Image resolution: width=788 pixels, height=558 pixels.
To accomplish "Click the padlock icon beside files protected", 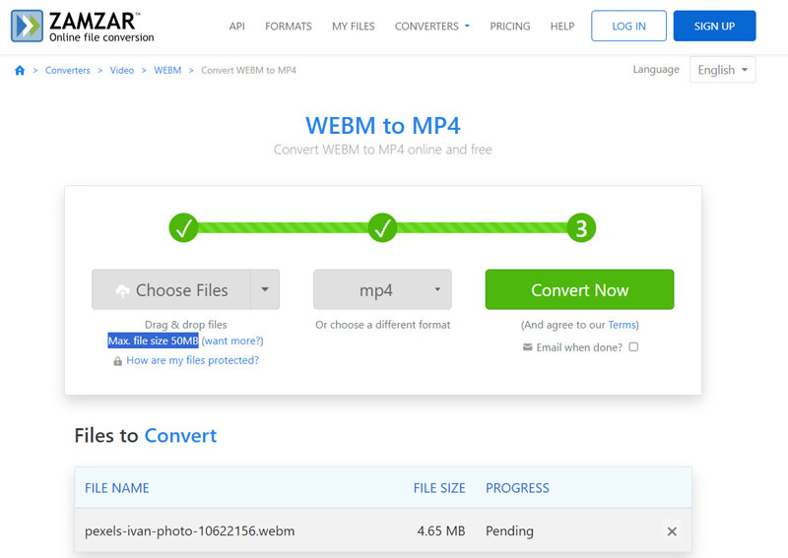I will coord(117,361).
